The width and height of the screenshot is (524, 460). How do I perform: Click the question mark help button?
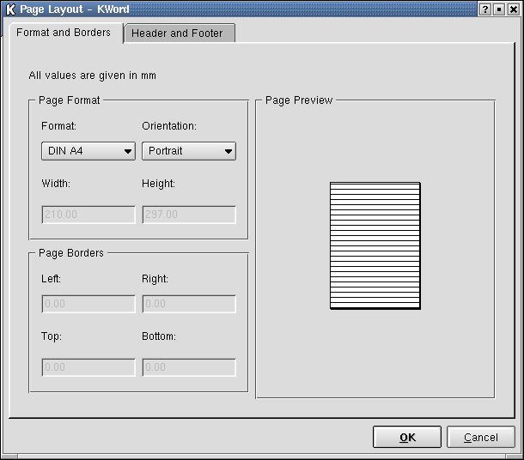coord(484,9)
